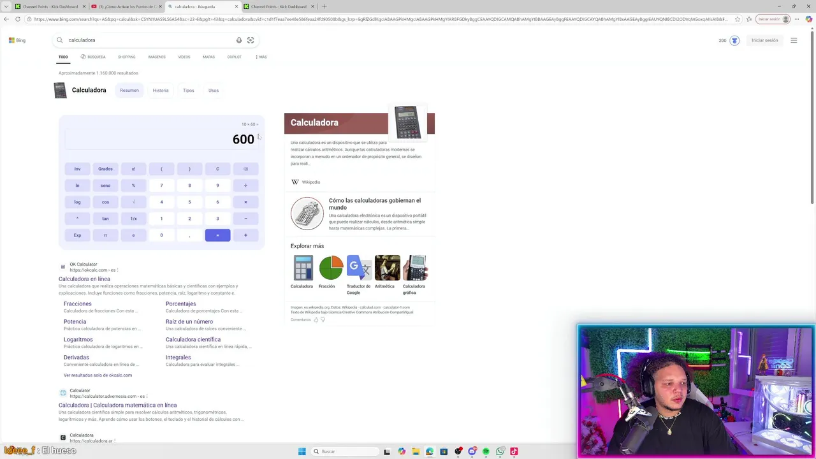Open the Raíz de un número sublink
The width and height of the screenshot is (816, 459).
click(189, 322)
